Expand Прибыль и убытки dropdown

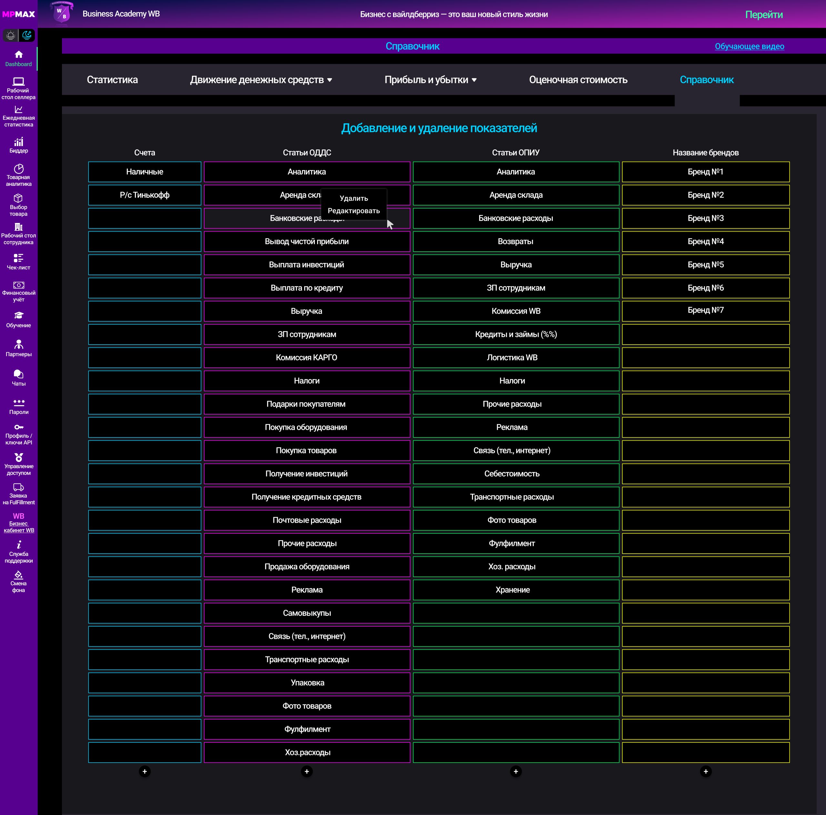point(430,80)
